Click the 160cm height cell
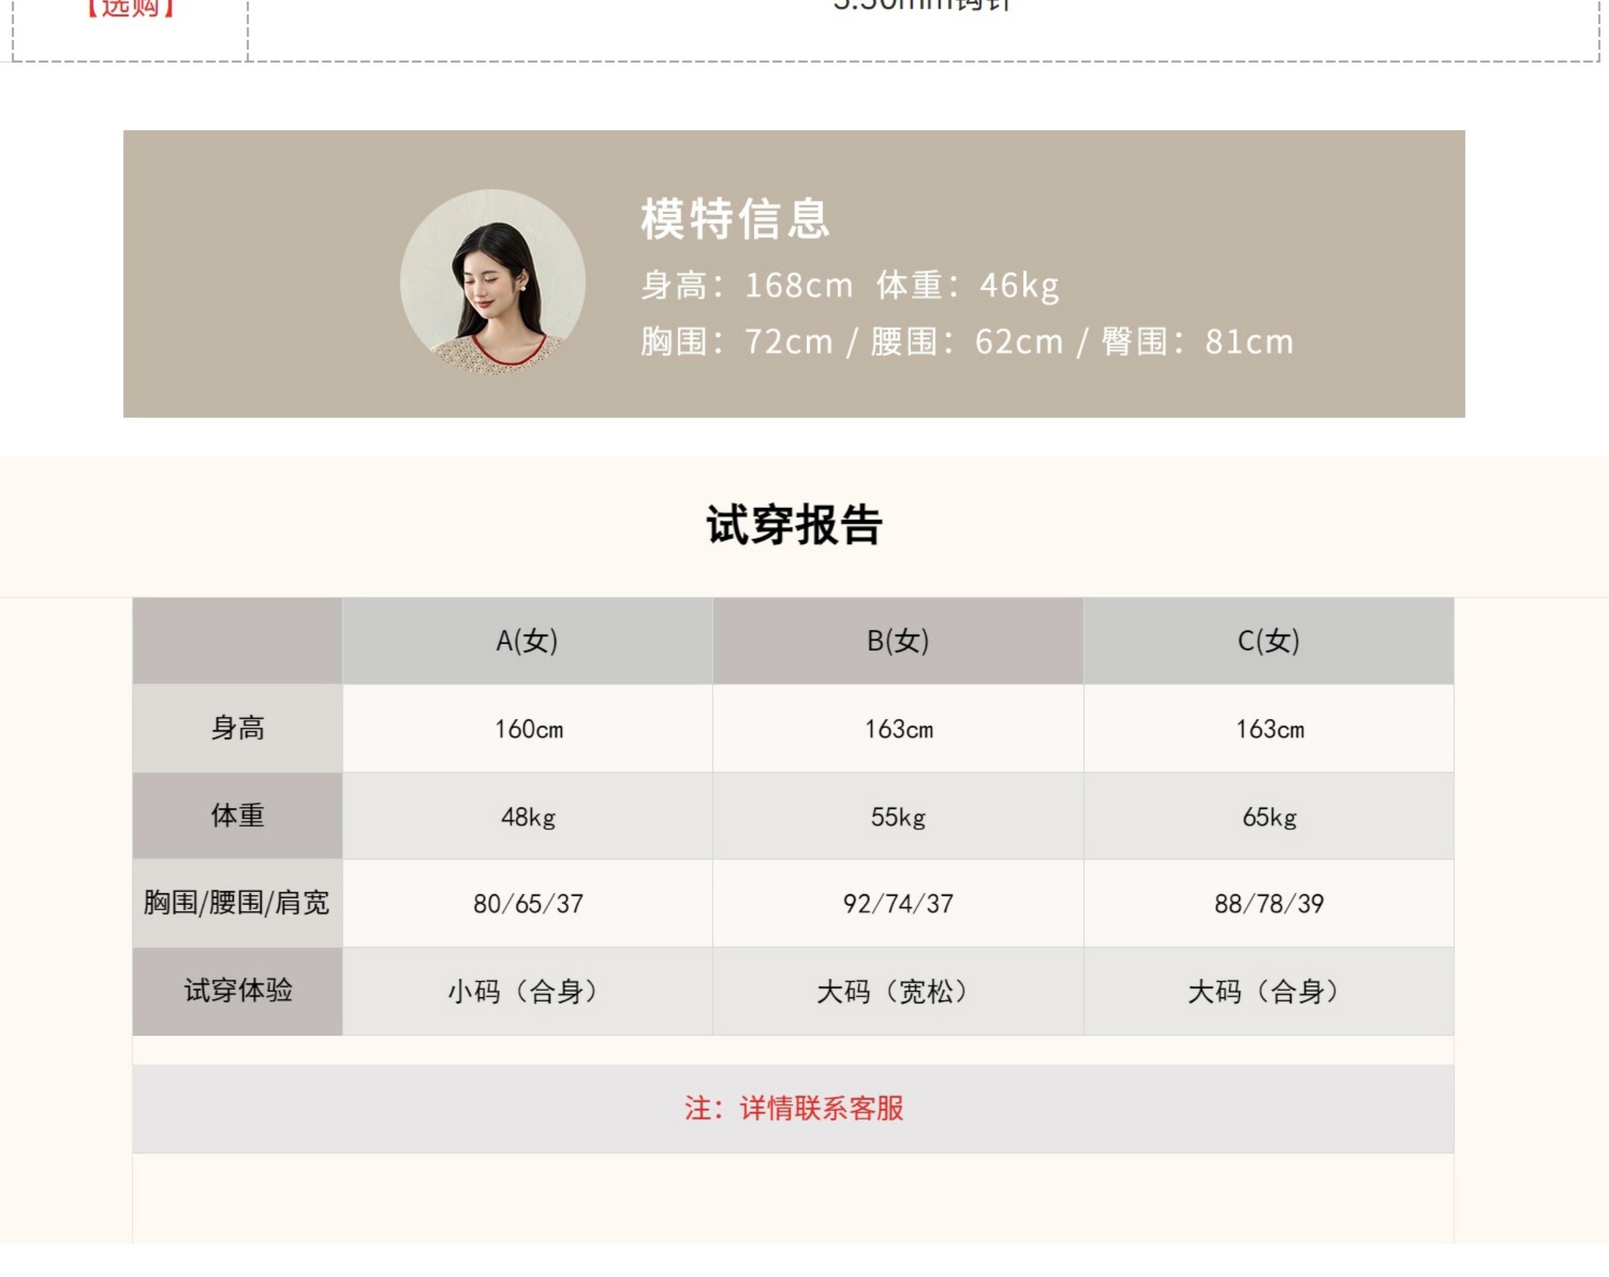 pyautogui.click(x=528, y=729)
